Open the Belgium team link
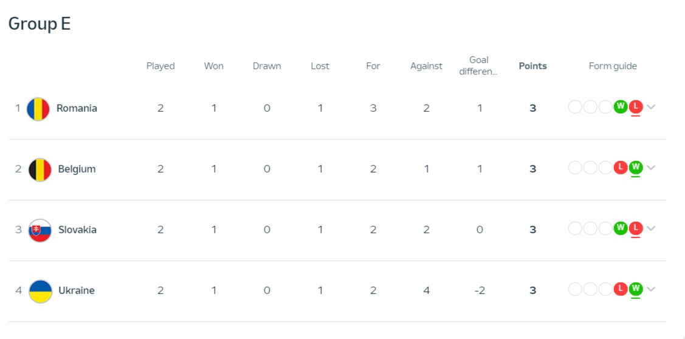The height and width of the screenshot is (339, 685). point(77,169)
